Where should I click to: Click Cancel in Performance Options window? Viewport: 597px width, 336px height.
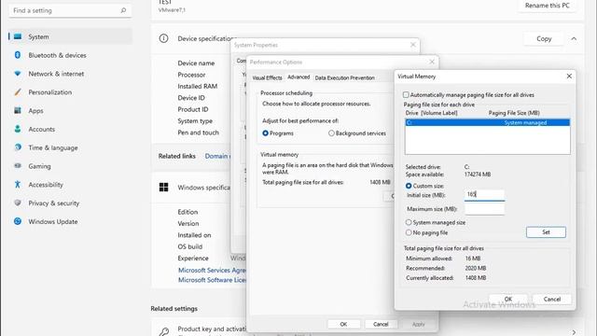click(x=381, y=324)
